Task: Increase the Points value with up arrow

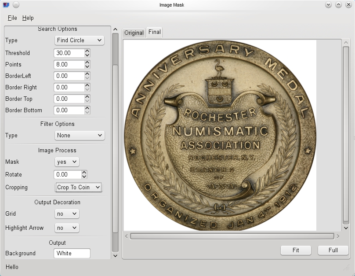Action: click(x=87, y=63)
